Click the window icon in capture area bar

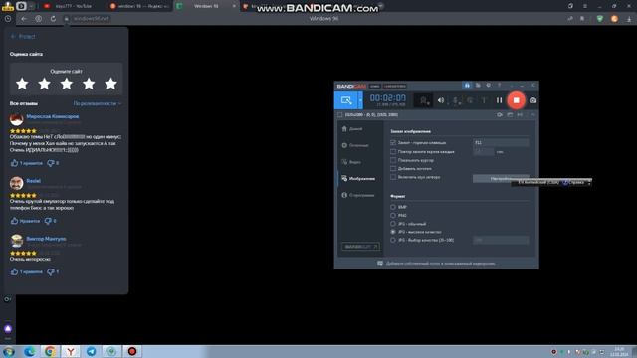tap(510, 115)
